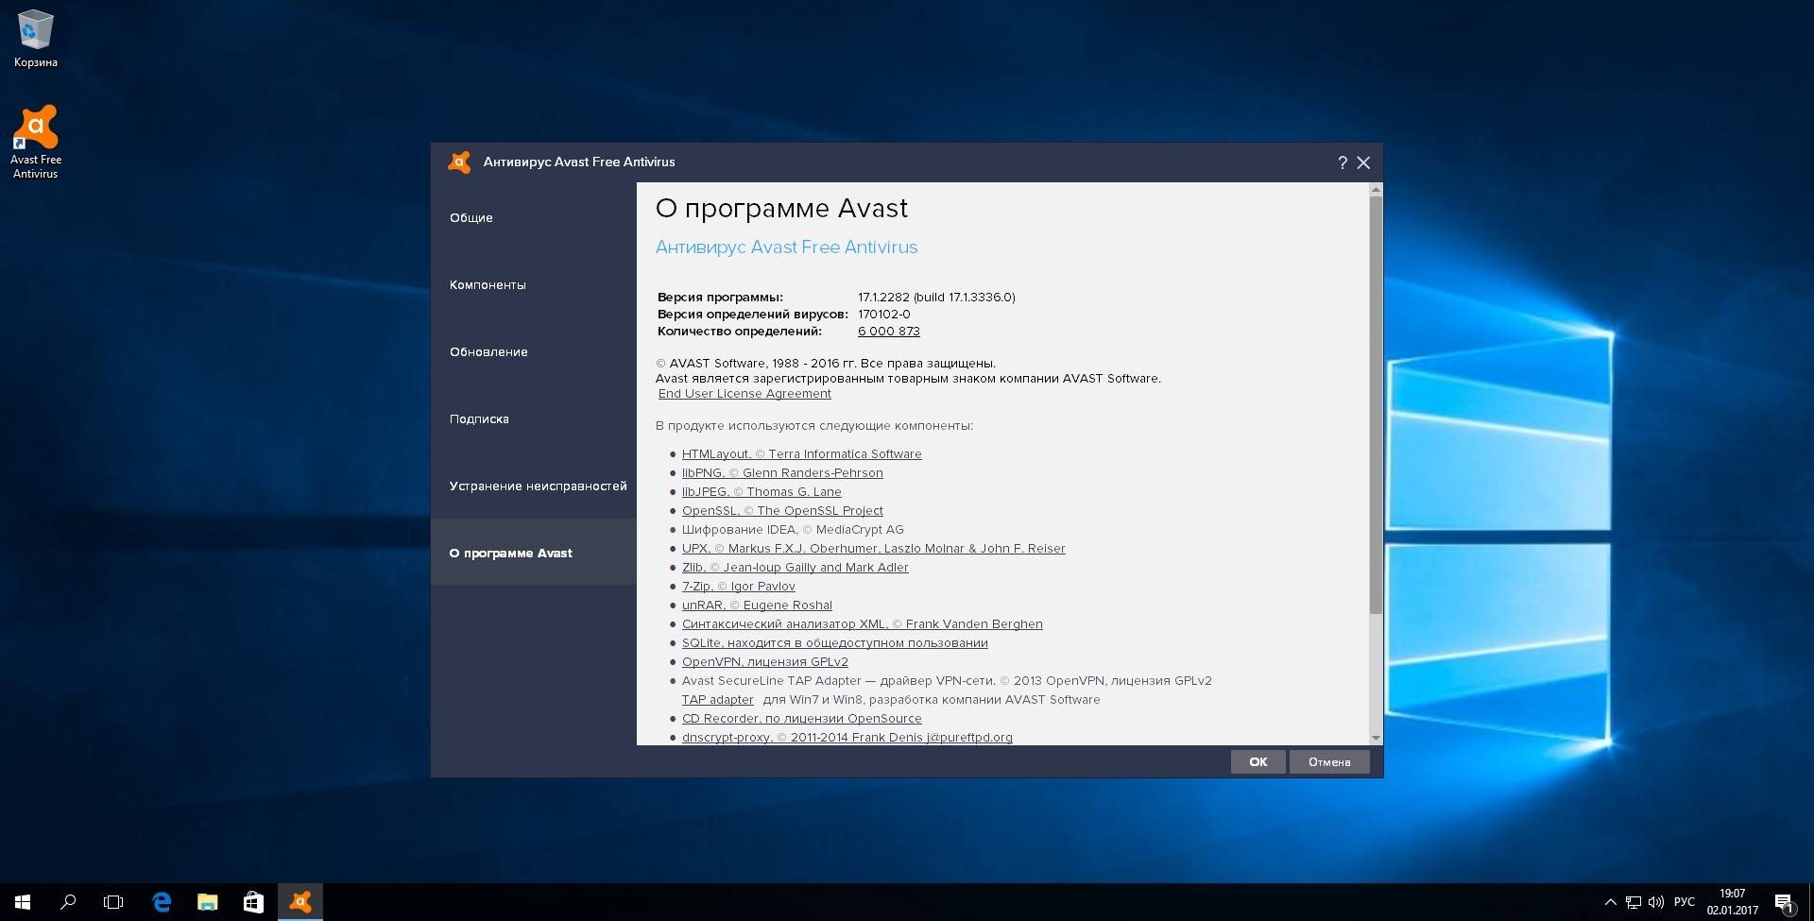
Task: Open the Recycle Bin desktop icon
Action: click(35, 39)
